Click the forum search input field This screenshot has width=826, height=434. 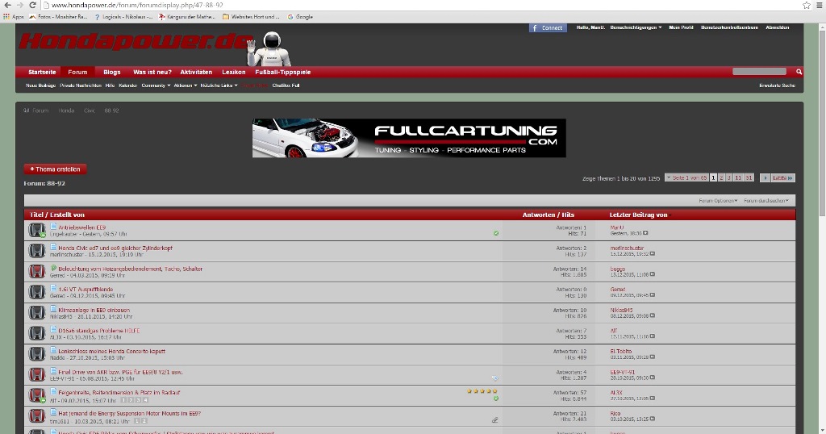click(759, 72)
